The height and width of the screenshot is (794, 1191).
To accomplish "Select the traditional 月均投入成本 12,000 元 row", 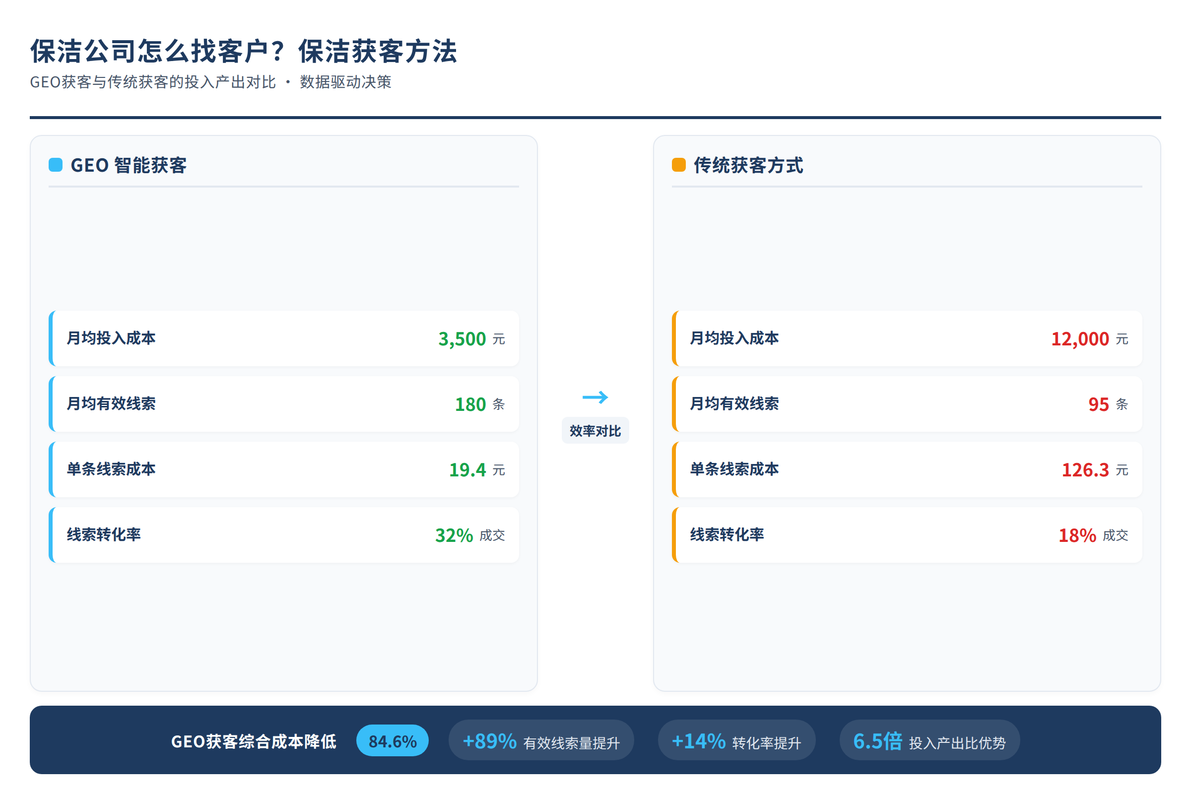I will click(907, 338).
